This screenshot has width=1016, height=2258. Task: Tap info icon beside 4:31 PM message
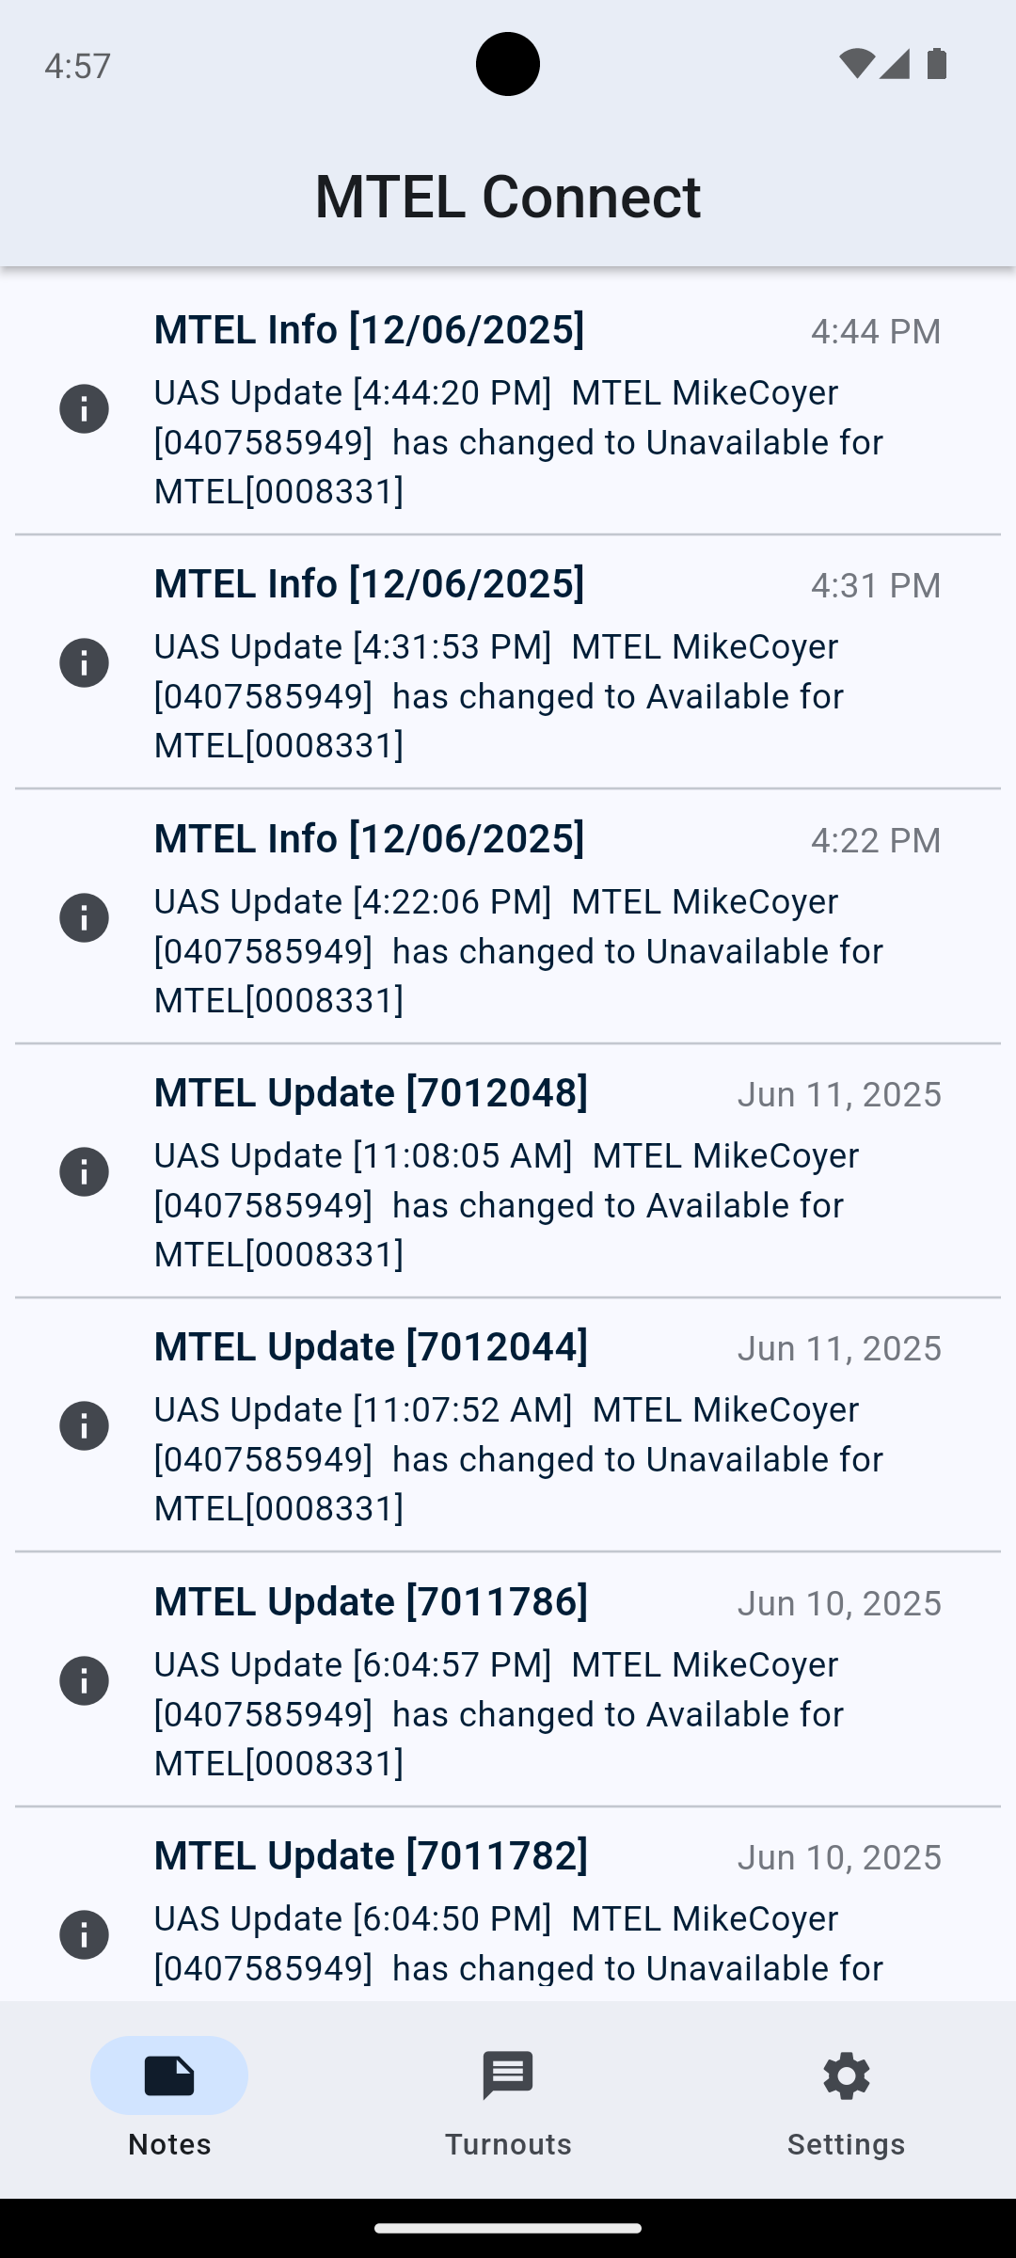coord(84,663)
